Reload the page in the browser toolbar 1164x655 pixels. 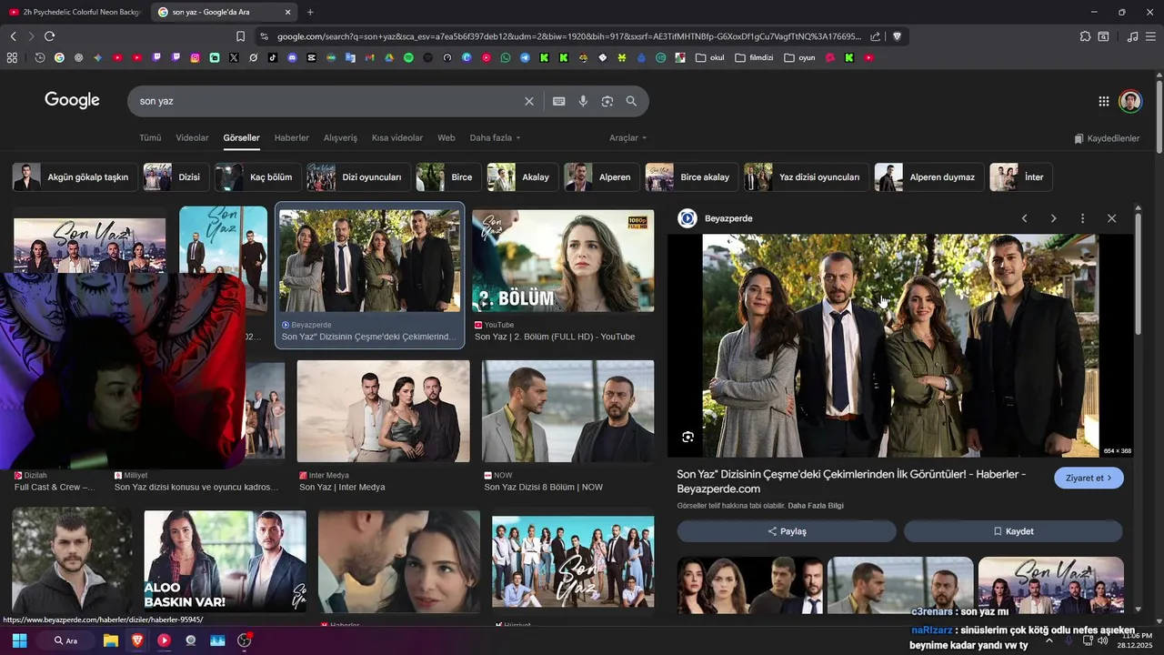click(x=49, y=36)
